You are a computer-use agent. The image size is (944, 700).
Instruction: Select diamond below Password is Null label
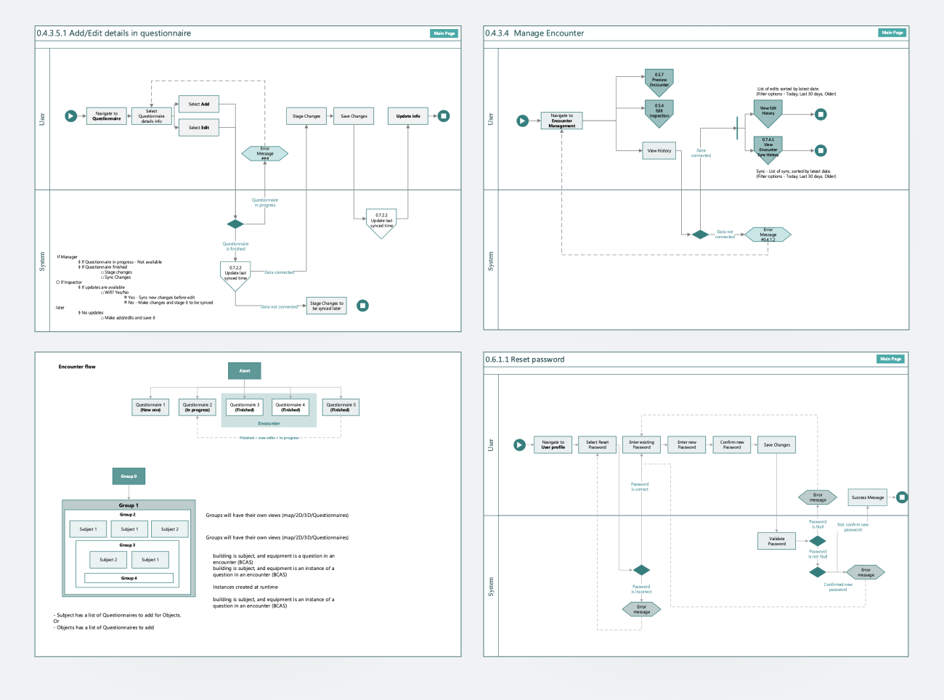pos(818,541)
